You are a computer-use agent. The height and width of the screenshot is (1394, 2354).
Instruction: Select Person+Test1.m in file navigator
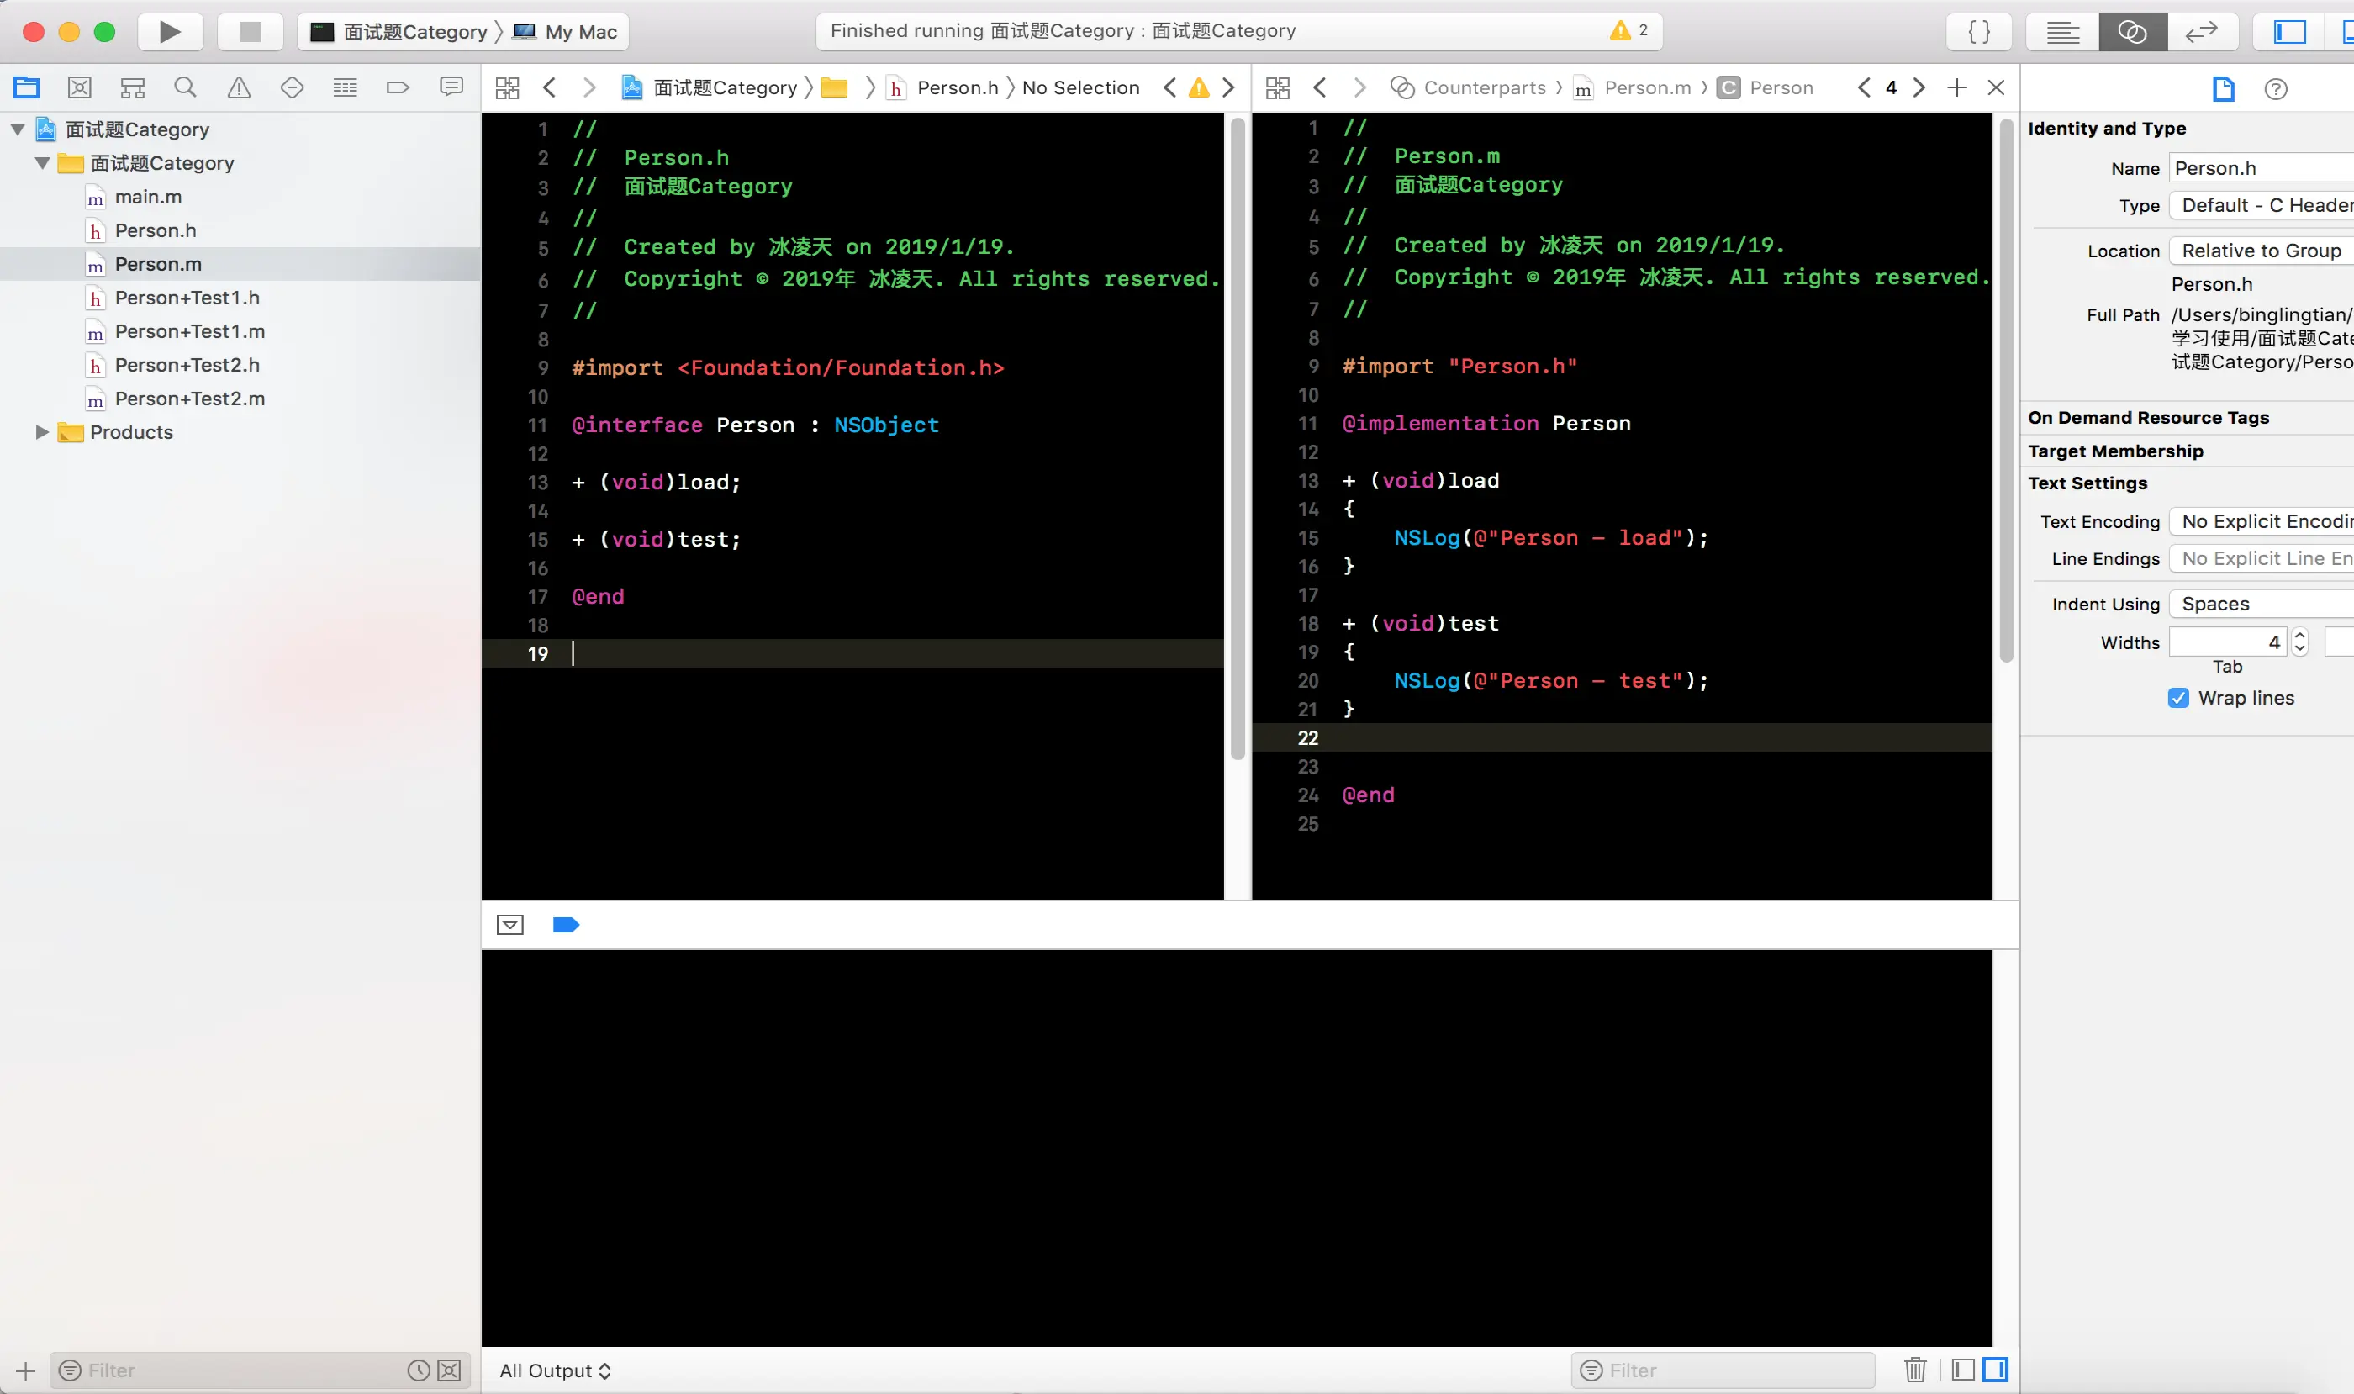pyautogui.click(x=190, y=331)
